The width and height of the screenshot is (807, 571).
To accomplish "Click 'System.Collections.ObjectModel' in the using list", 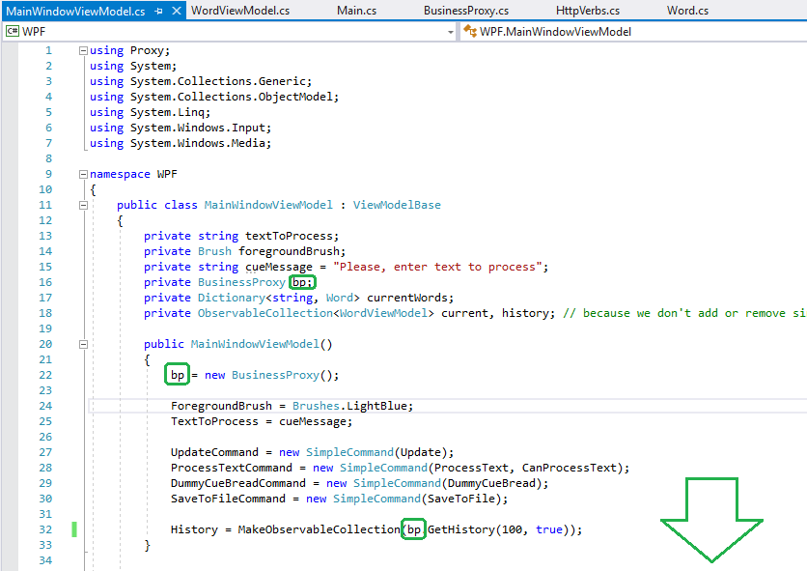I will pos(232,97).
